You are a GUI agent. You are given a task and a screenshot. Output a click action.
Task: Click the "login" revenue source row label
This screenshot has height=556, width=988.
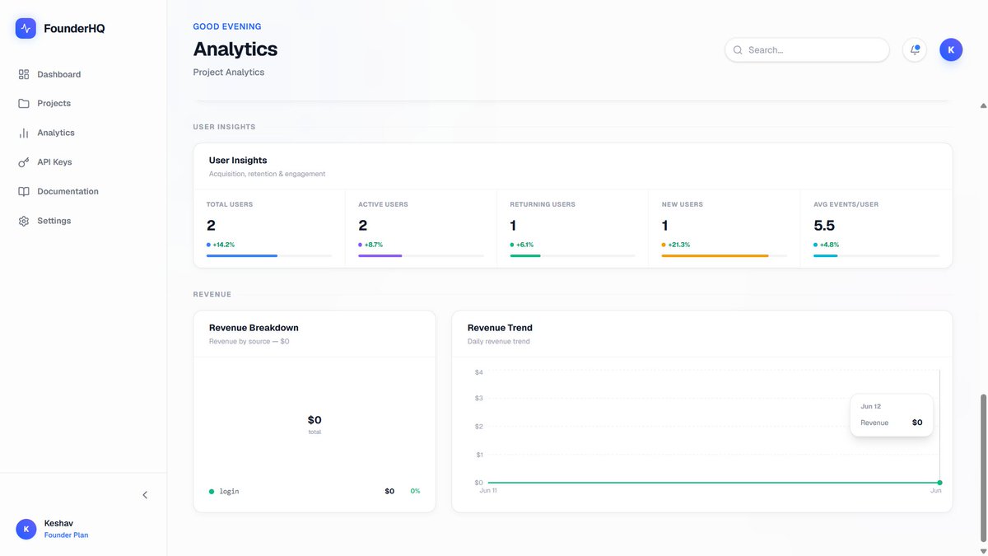(229, 492)
